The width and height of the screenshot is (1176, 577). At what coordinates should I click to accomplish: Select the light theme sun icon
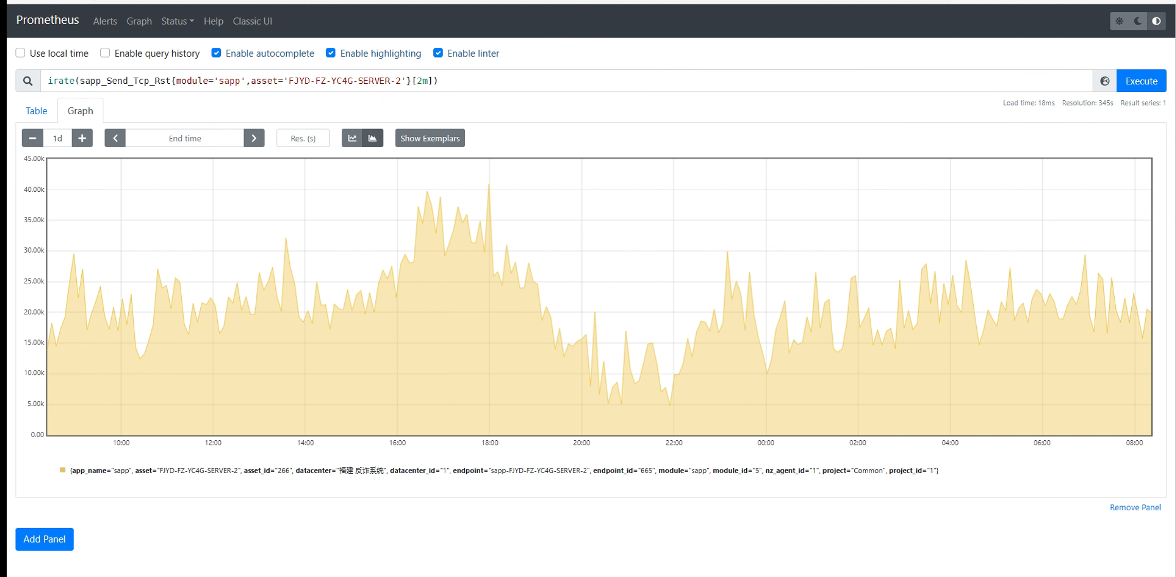click(1119, 21)
